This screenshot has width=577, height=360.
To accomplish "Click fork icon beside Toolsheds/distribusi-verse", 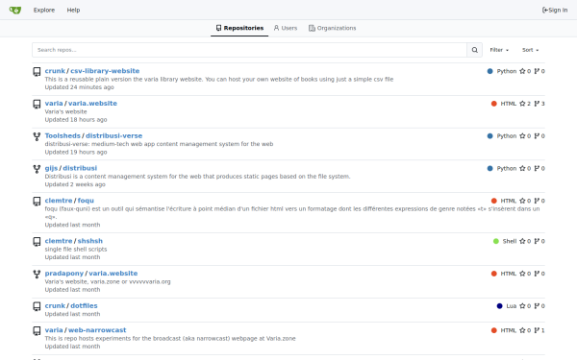I will click(x=37, y=136).
